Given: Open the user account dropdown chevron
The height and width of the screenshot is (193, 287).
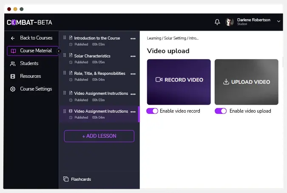Looking at the screenshot, I should click(278, 21).
